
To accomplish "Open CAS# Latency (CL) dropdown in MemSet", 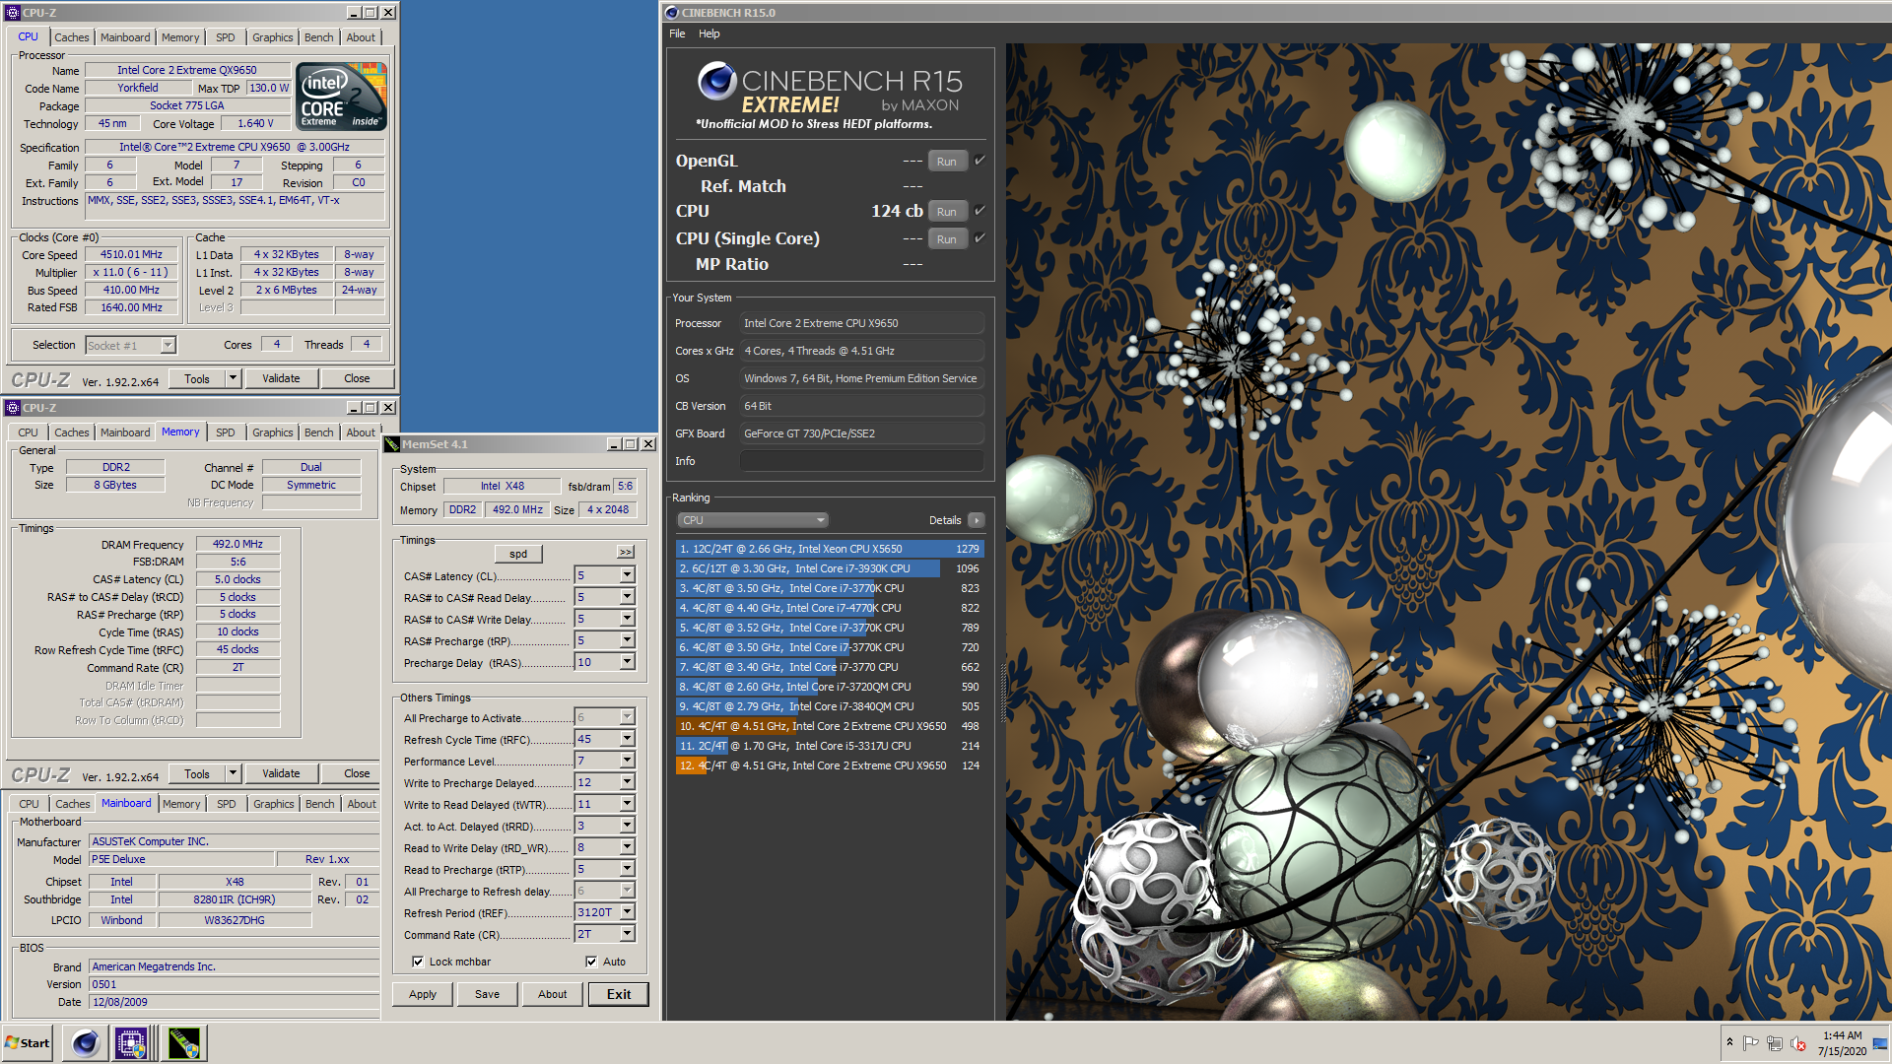I will point(627,575).
